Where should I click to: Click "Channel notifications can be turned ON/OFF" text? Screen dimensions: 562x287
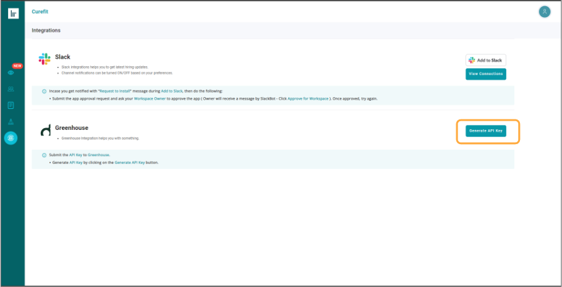point(117,73)
